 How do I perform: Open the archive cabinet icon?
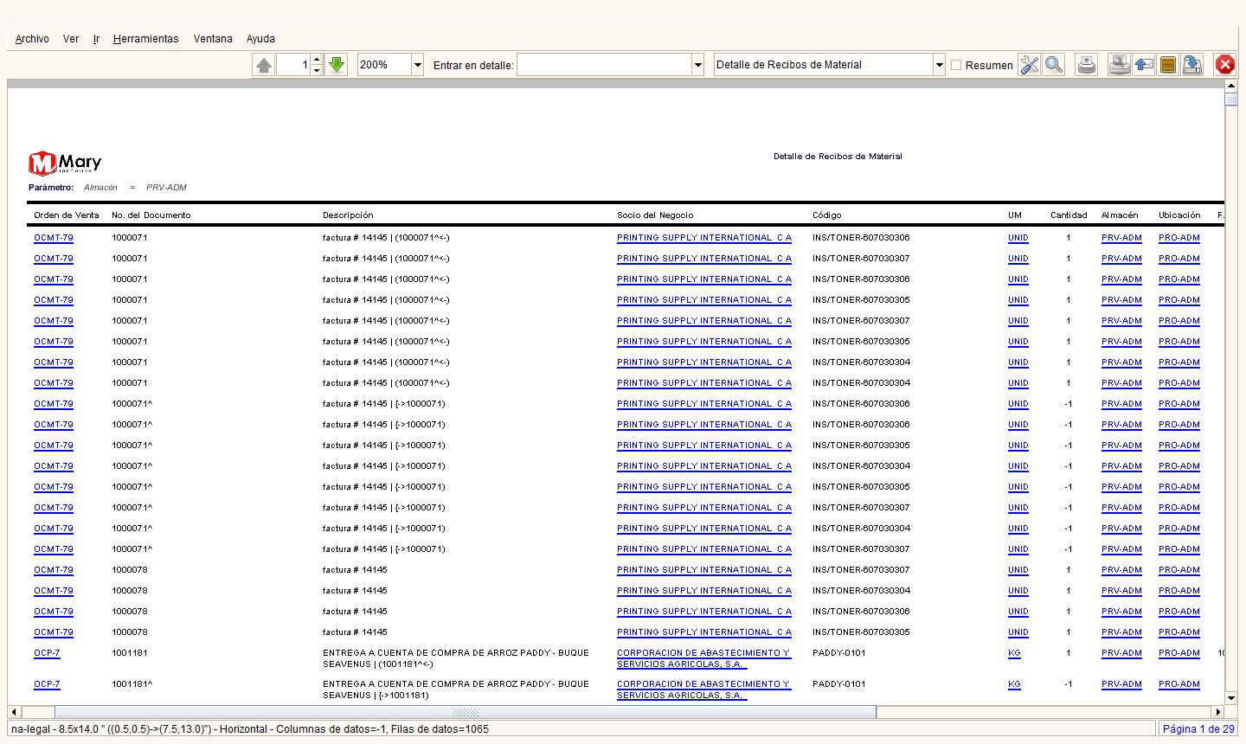point(1168,65)
